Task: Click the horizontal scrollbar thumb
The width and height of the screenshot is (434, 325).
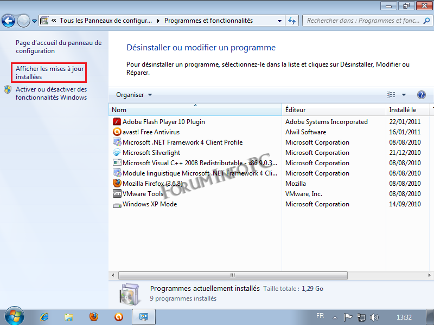Action: tap(233, 275)
